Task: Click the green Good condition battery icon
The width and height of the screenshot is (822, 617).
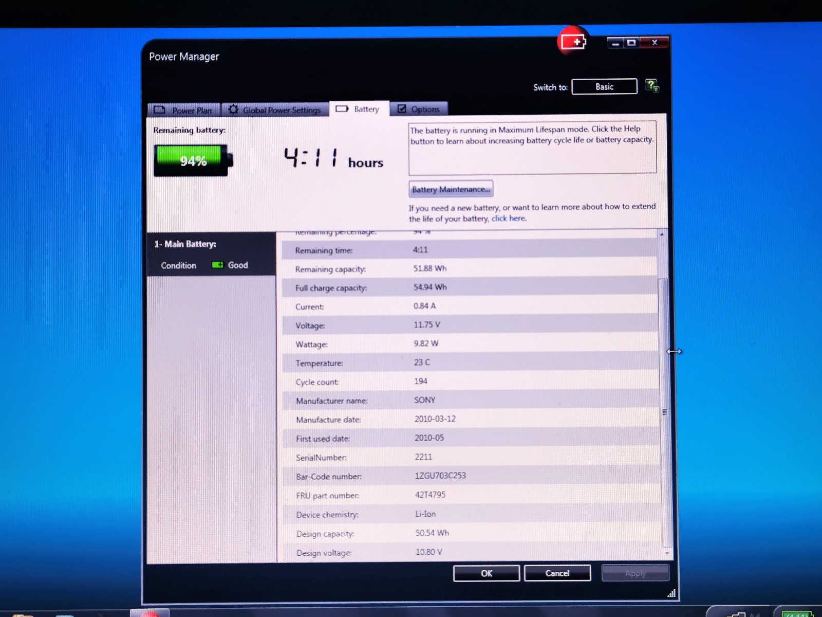Action: click(x=217, y=265)
